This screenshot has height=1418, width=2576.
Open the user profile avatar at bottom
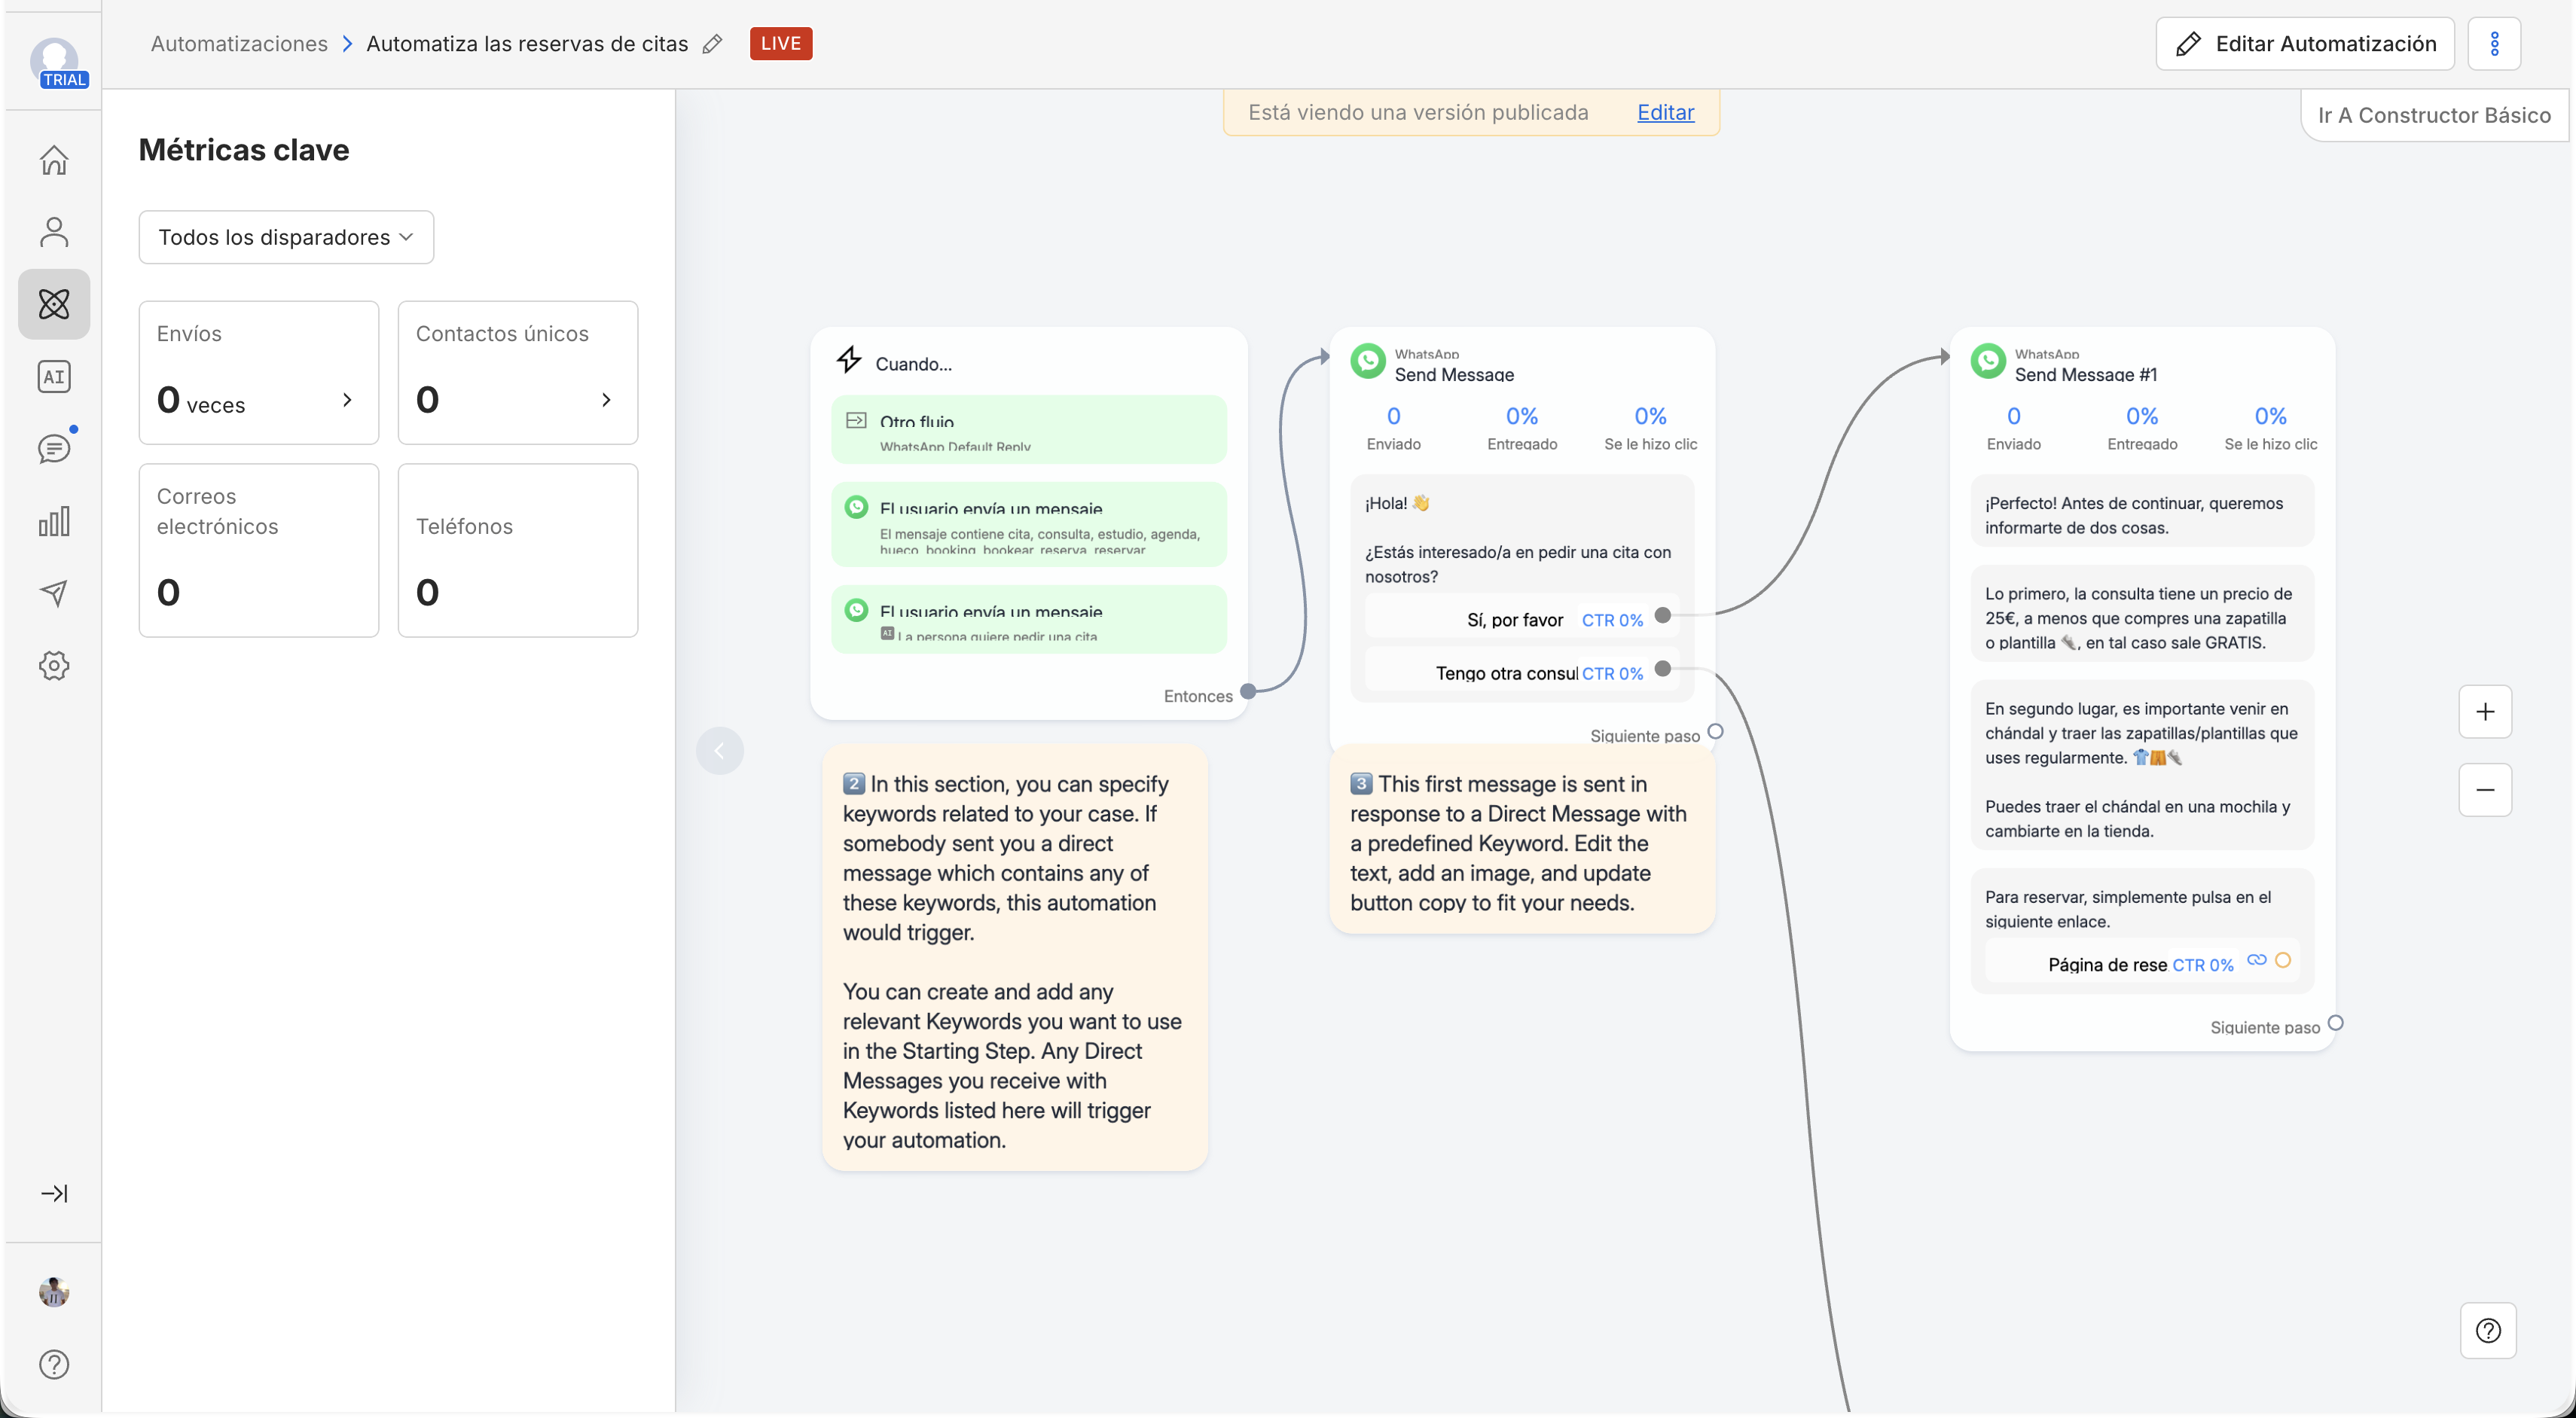tap(54, 1292)
